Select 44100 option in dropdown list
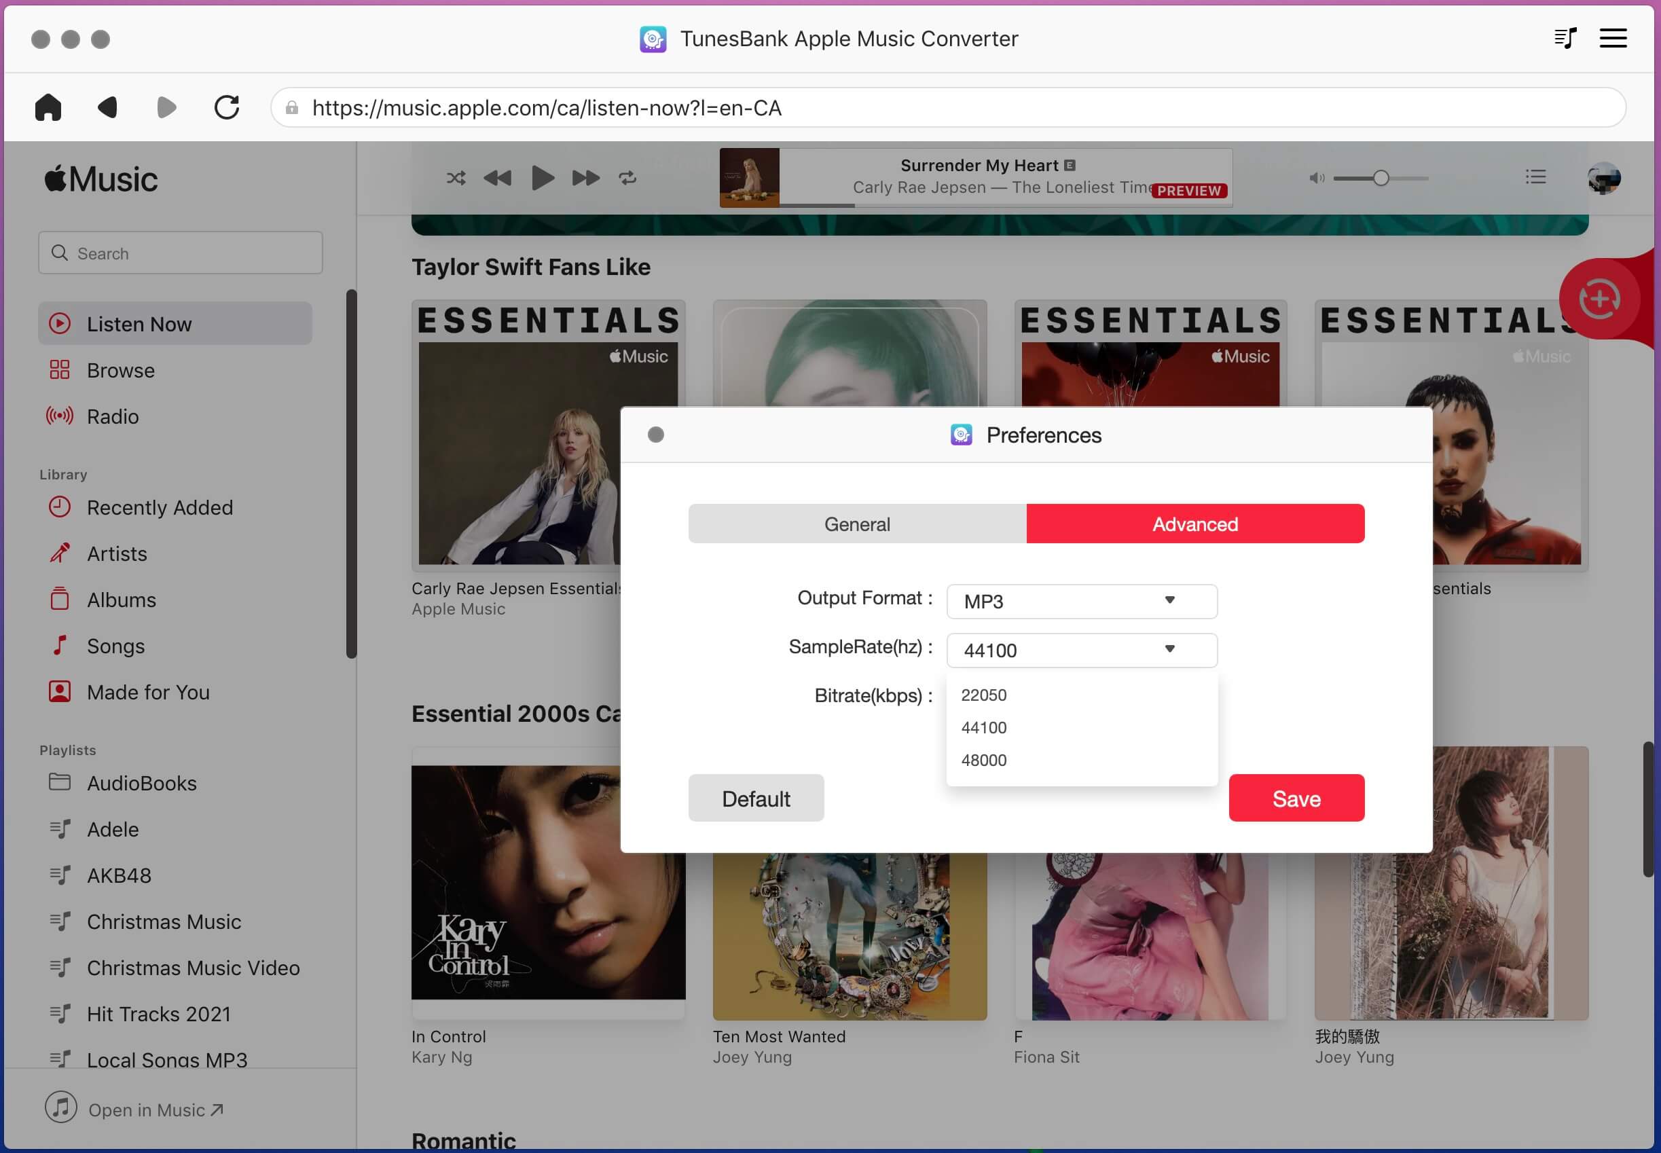This screenshot has height=1153, width=1661. click(x=1082, y=727)
